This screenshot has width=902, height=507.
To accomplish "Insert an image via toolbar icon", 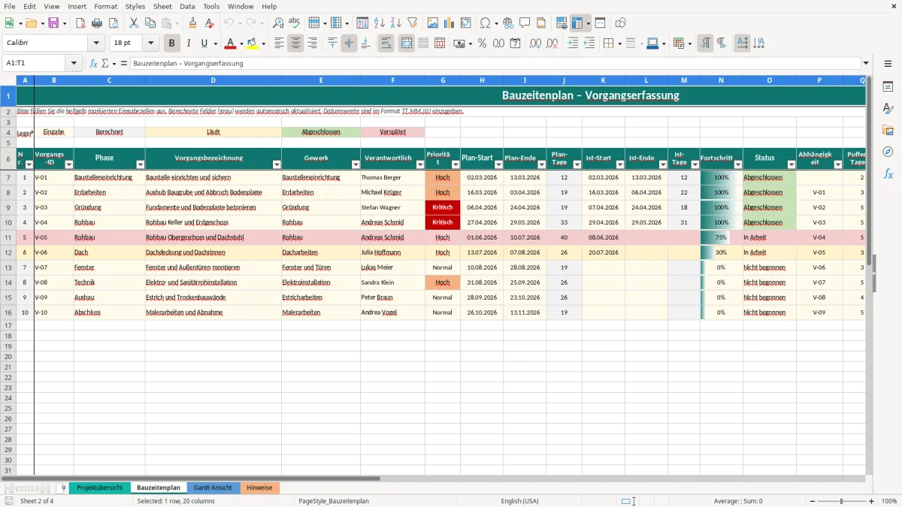I will [433, 23].
